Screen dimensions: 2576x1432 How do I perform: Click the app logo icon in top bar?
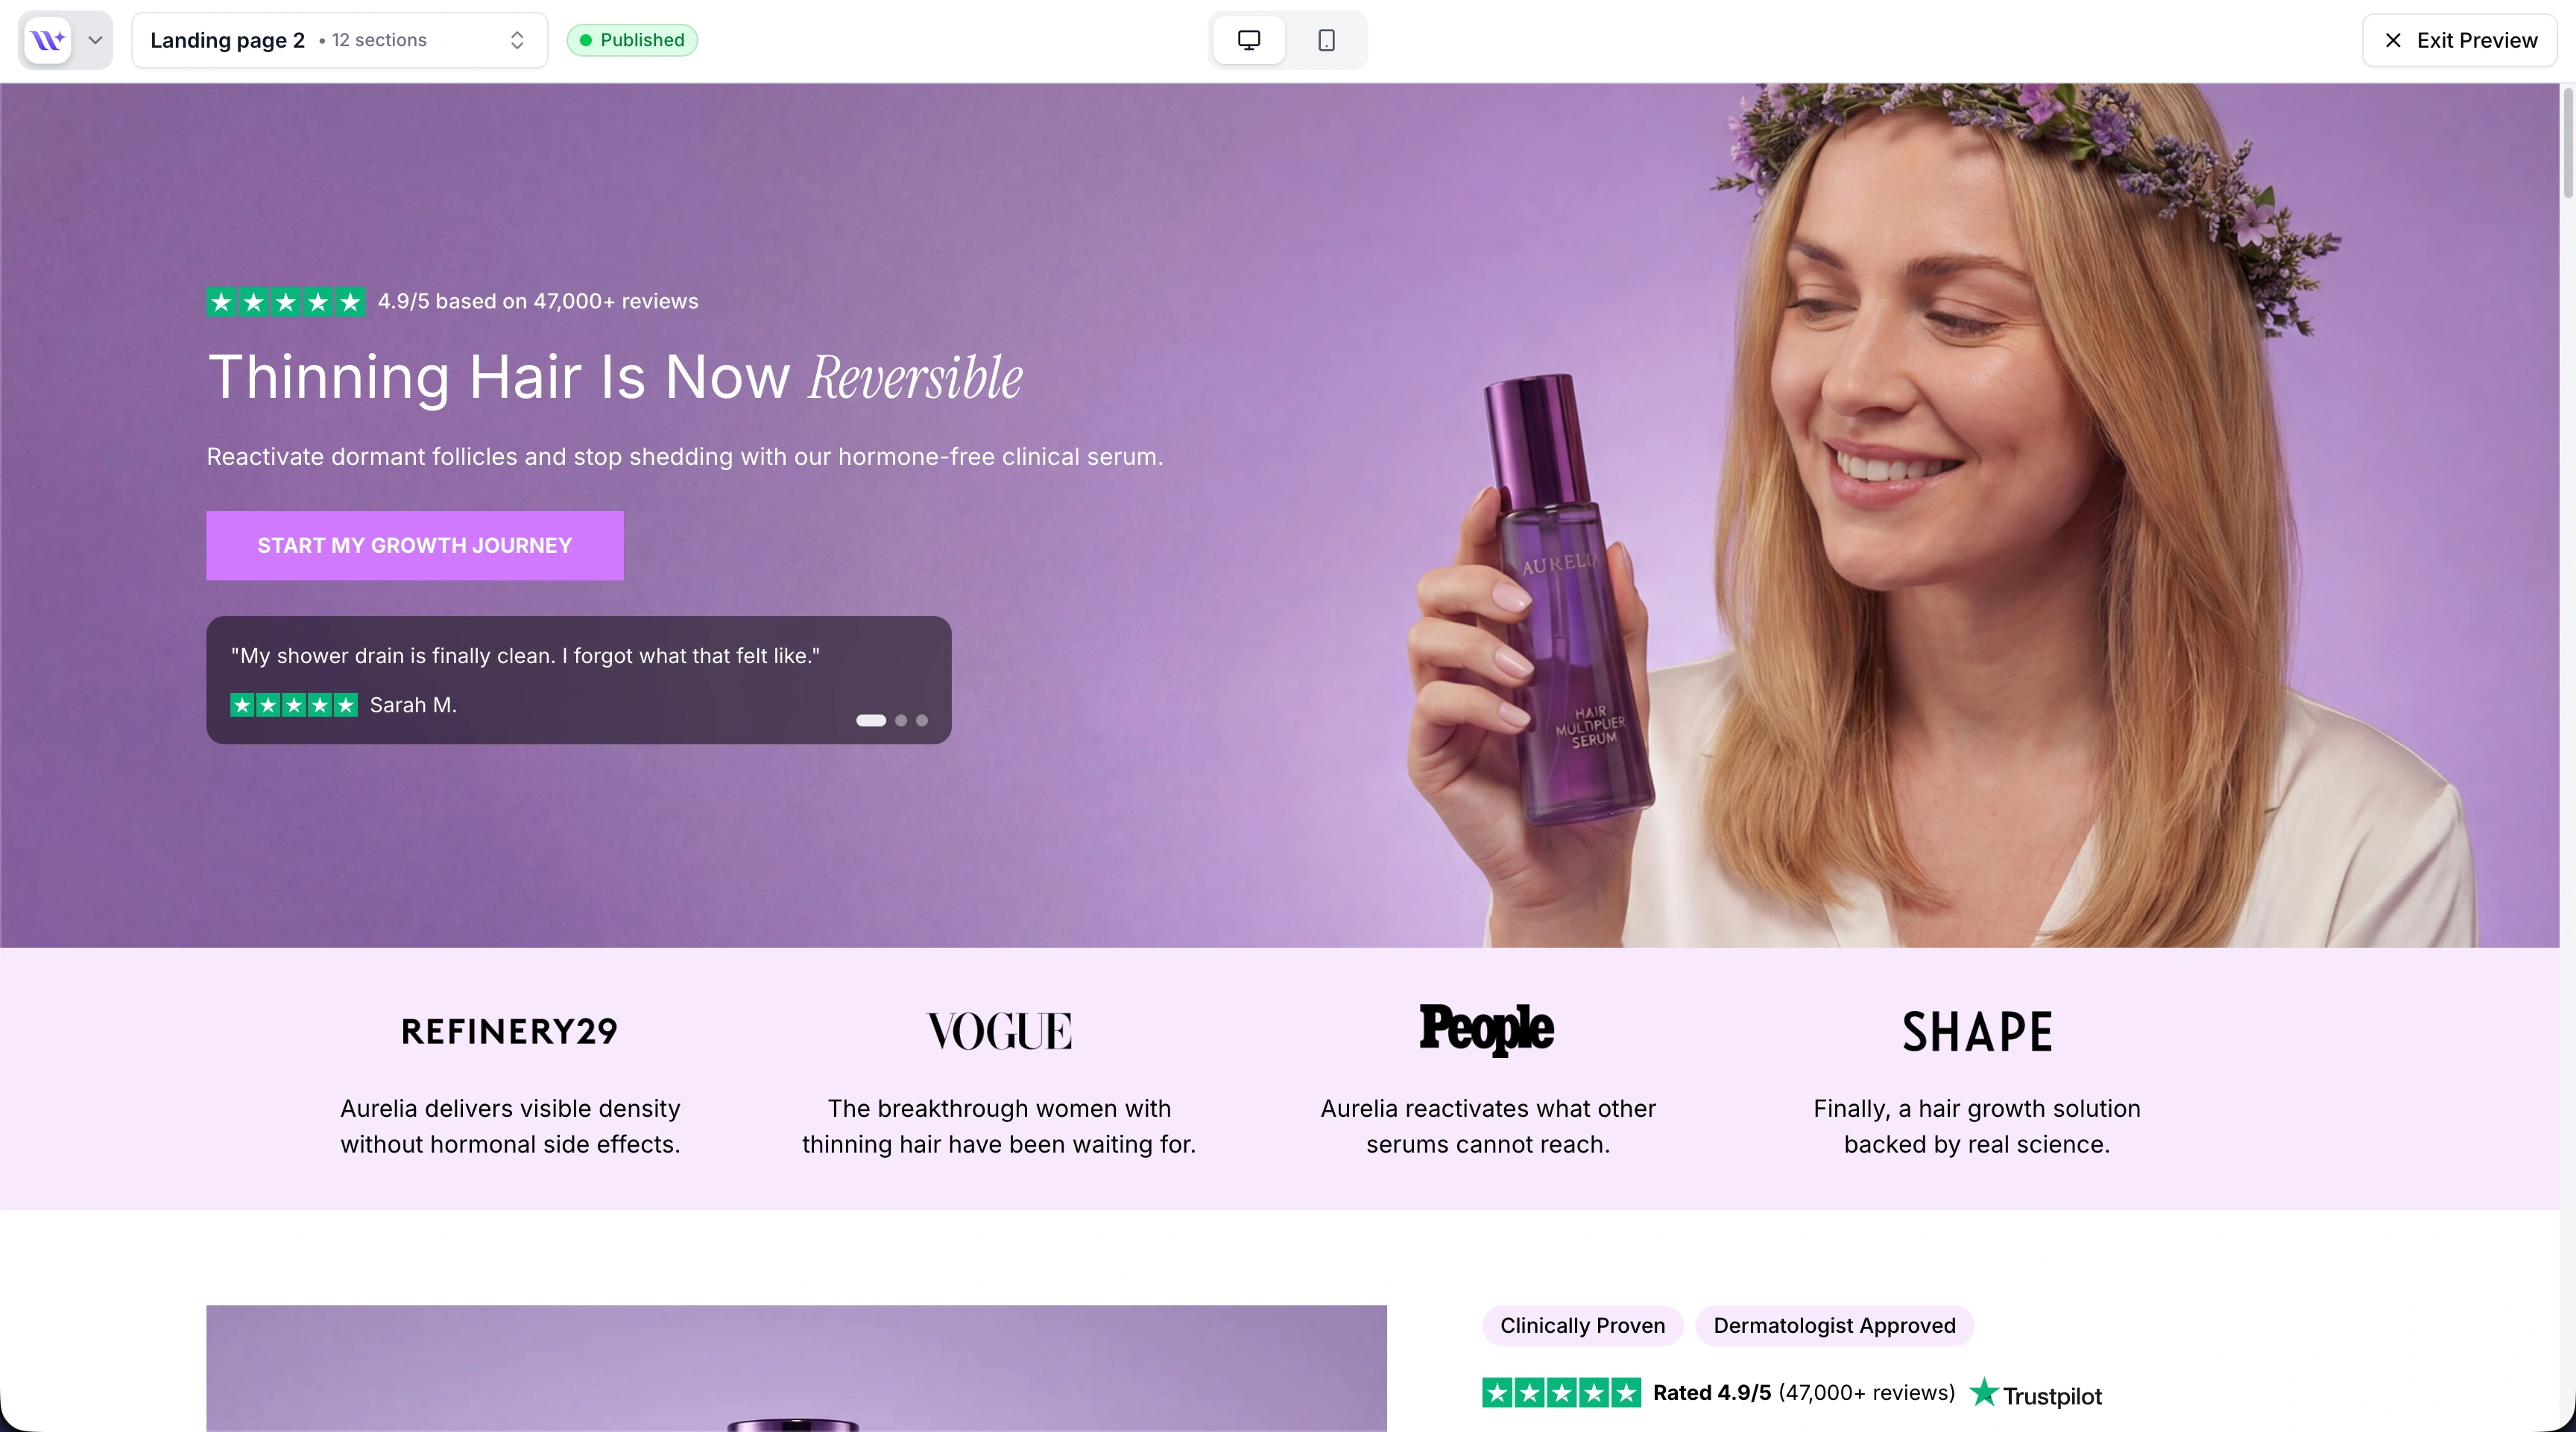click(x=47, y=40)
